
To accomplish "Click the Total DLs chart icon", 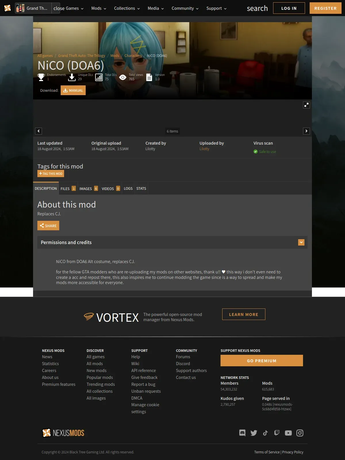I will pos(99,77).
